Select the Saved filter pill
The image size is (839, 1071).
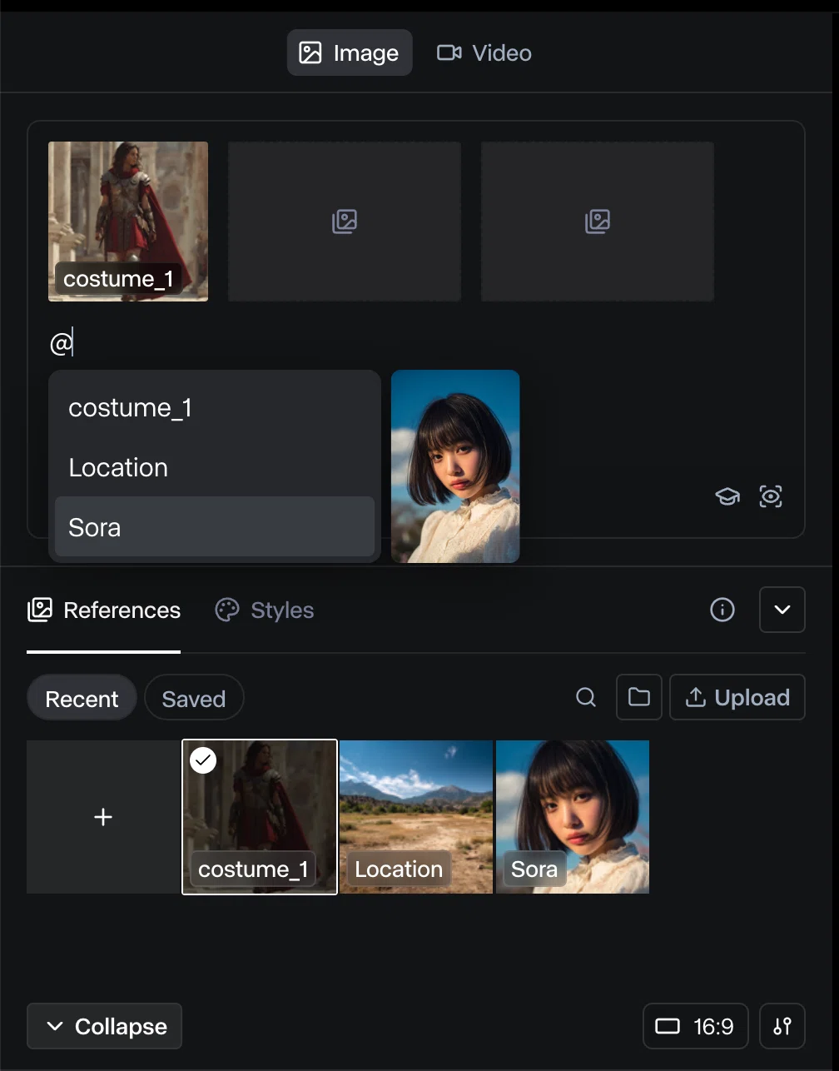click(x=194, y=698)
